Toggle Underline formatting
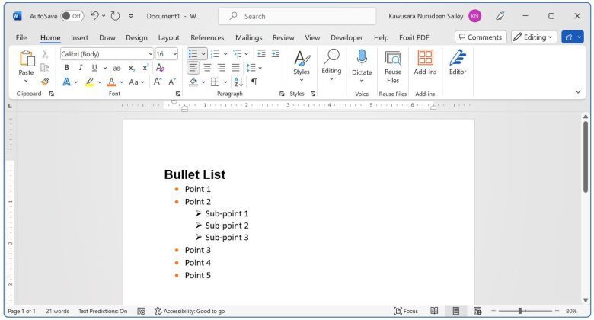This screenshot has height=320, width=594. pyautogui.click(x=94, y=68)
